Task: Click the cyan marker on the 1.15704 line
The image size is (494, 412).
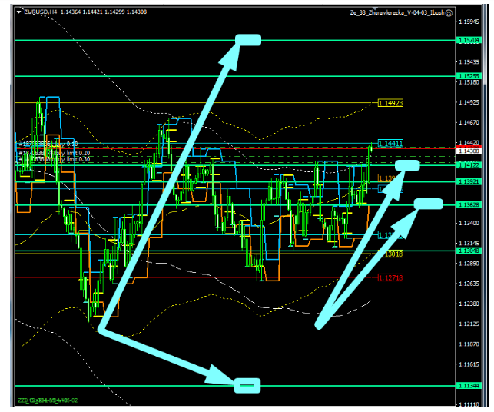Action: 249,40
